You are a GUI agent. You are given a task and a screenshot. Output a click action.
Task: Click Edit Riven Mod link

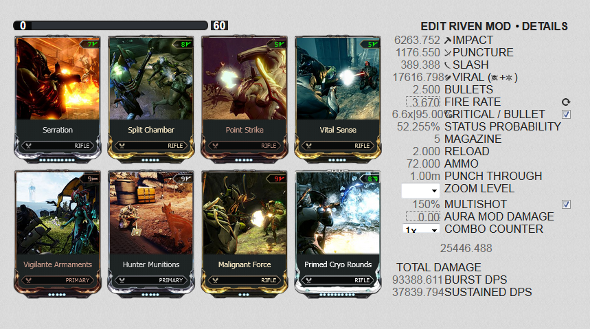click(466, 26)
